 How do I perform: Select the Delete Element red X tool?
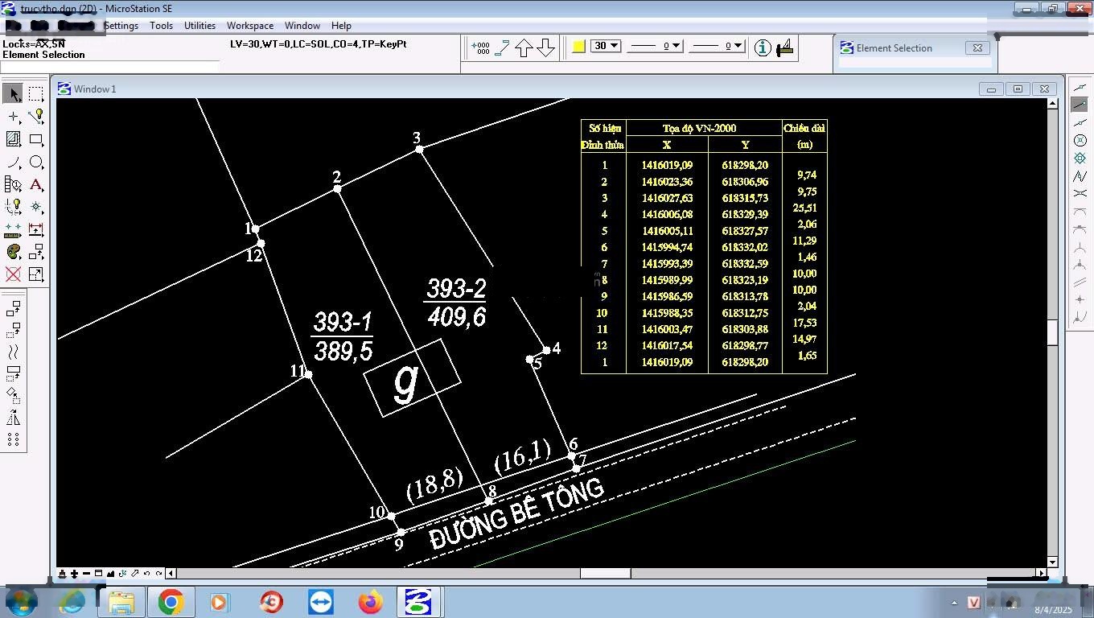pyautogui.click(x=13, y=274)
